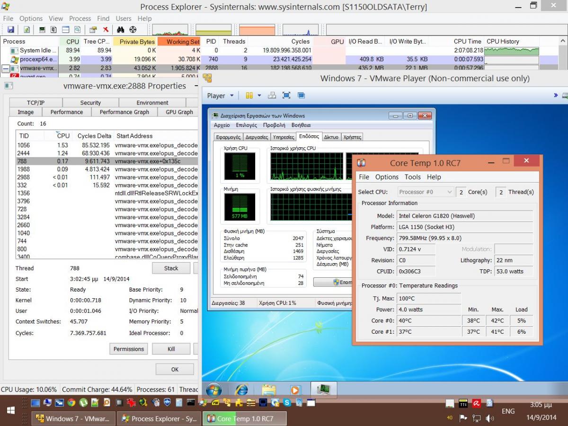568x426 pixels.
Task: Click the Windows 7 - VMware taskbar button
Action: (73, 418)
